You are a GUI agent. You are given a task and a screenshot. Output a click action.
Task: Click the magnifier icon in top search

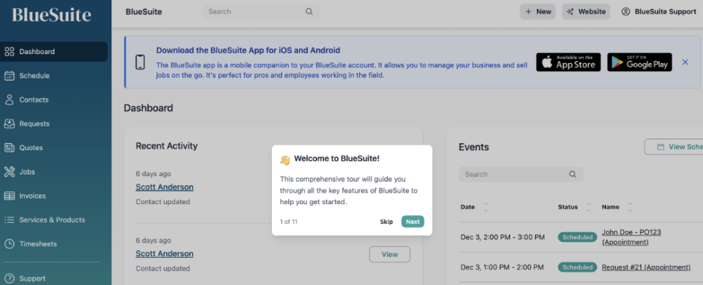[x=309, y=12]
